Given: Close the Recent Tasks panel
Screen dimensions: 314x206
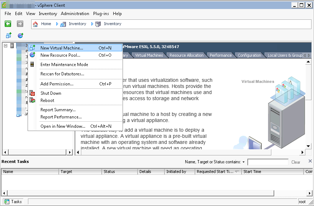Looking at the screenshot, I should coord(310,161).
